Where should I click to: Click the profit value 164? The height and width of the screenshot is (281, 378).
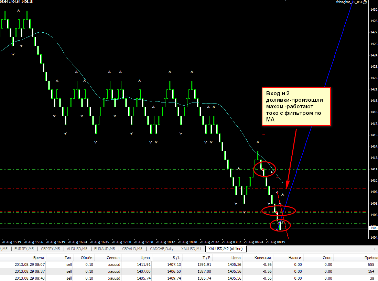[371, 271]
